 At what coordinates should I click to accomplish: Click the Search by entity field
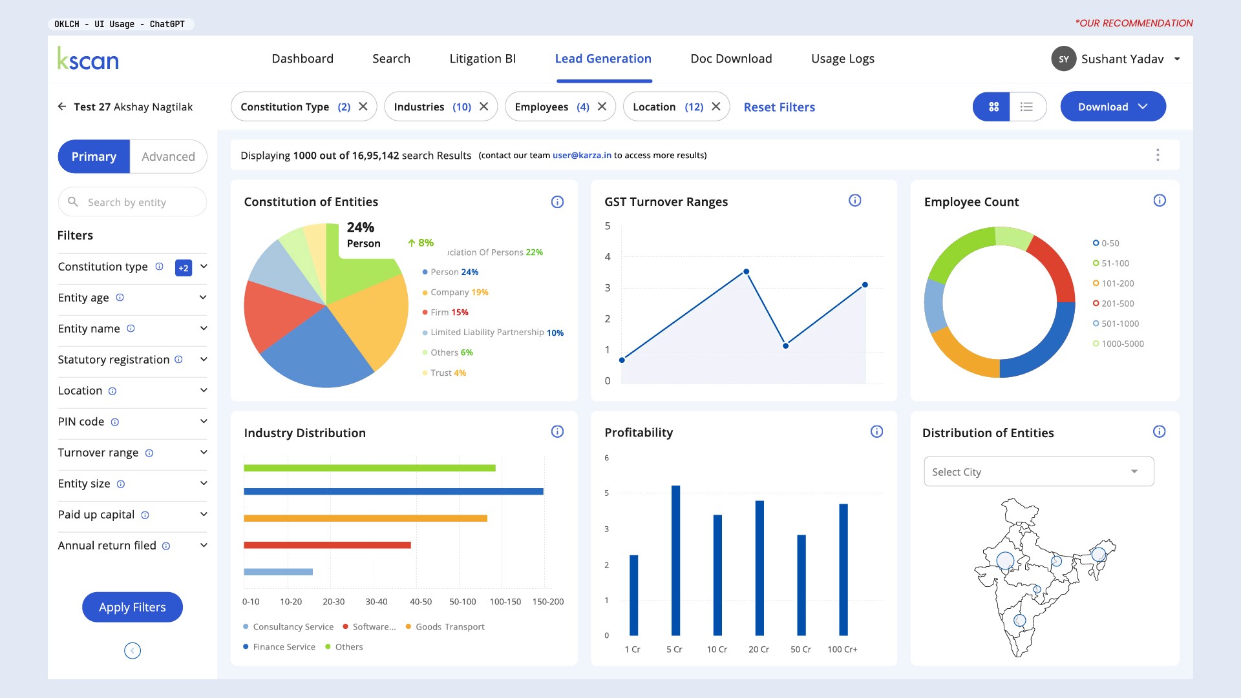pyautogui.click(x=133, y=202)
